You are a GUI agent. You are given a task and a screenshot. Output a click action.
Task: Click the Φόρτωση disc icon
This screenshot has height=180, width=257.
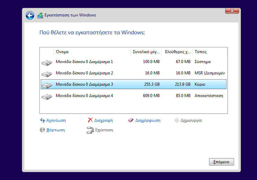click(42, 130)
